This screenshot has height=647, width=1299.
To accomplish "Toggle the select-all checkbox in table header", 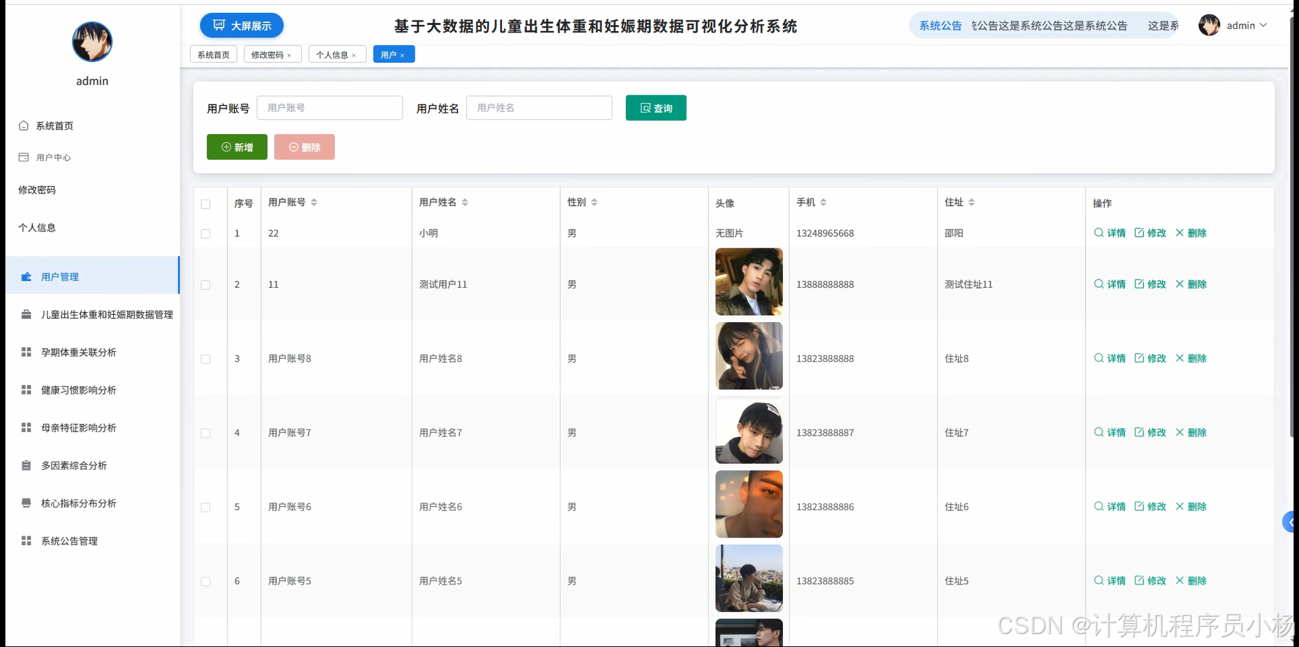I will pyautogui.click(x=206, y=204).
